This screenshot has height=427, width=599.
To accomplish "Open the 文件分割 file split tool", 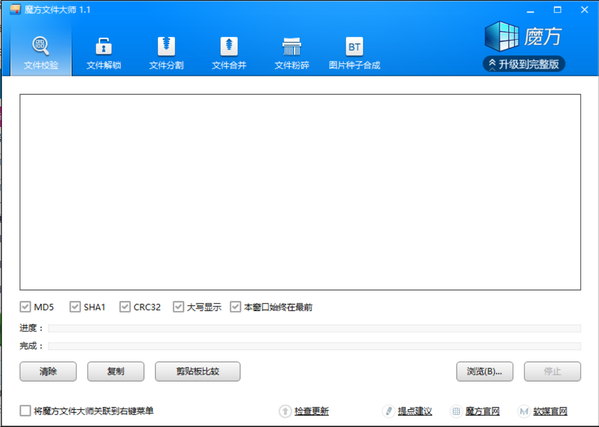I will pos(166,52).
